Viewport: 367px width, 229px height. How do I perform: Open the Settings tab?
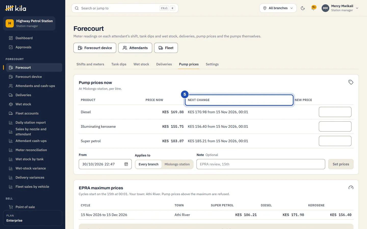pyautogui.click(x=212, y=64)
